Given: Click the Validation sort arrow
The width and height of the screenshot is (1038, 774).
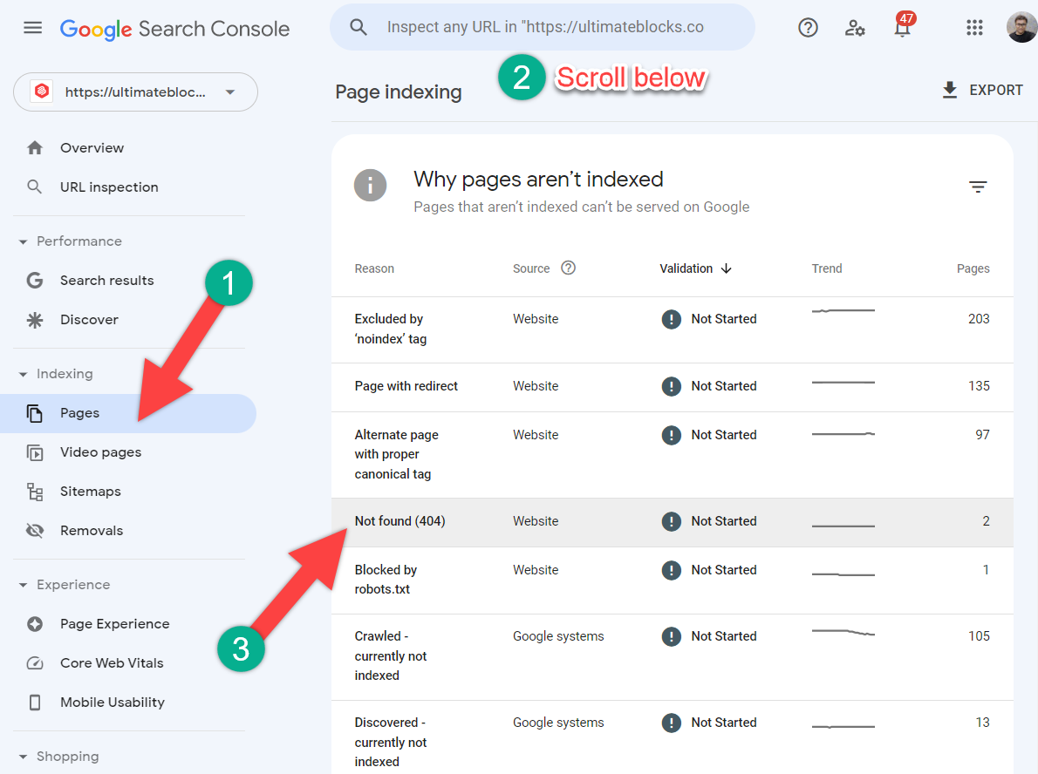Looking at the screenshot, I should 727,268.
